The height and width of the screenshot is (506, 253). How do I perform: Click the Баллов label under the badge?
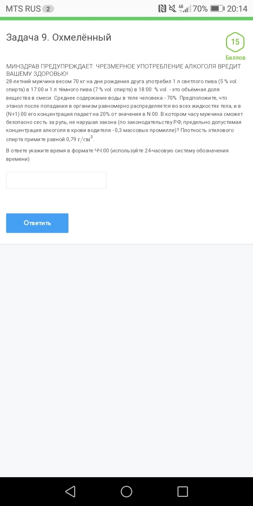coord(235,58)
